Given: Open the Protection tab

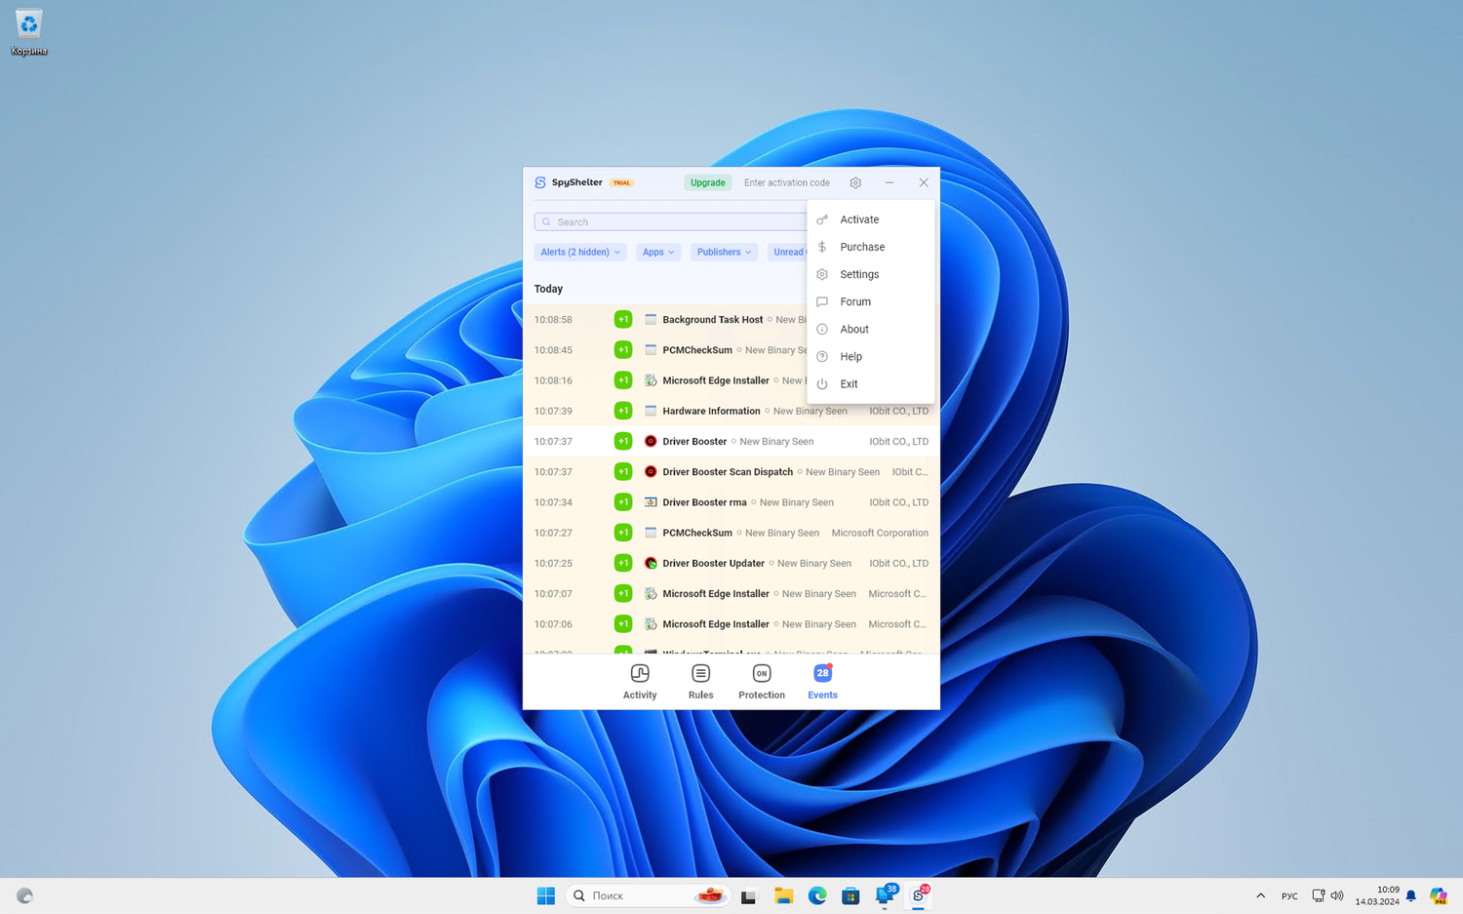Looking at the screenshot, I should pyautogui.click(x=762, y=682).
